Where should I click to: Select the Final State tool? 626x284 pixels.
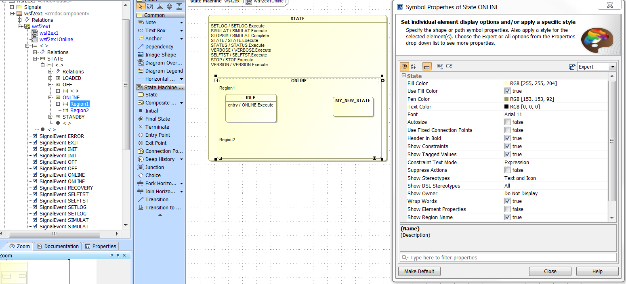157,119
